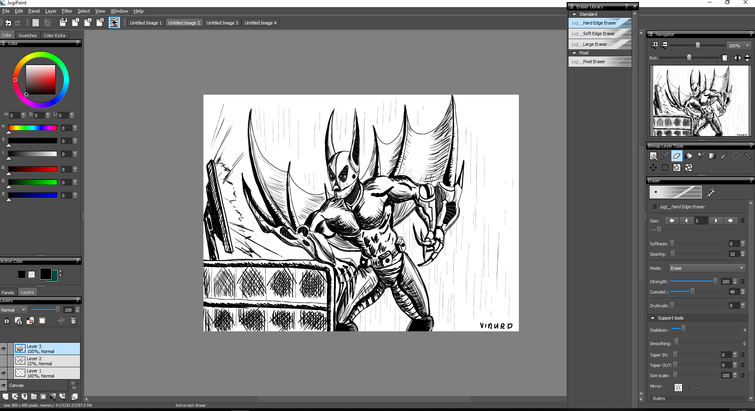This screenshot has height=411, width=755.
Task: Select the Gradient tool
Action: (x=712, y=156)
